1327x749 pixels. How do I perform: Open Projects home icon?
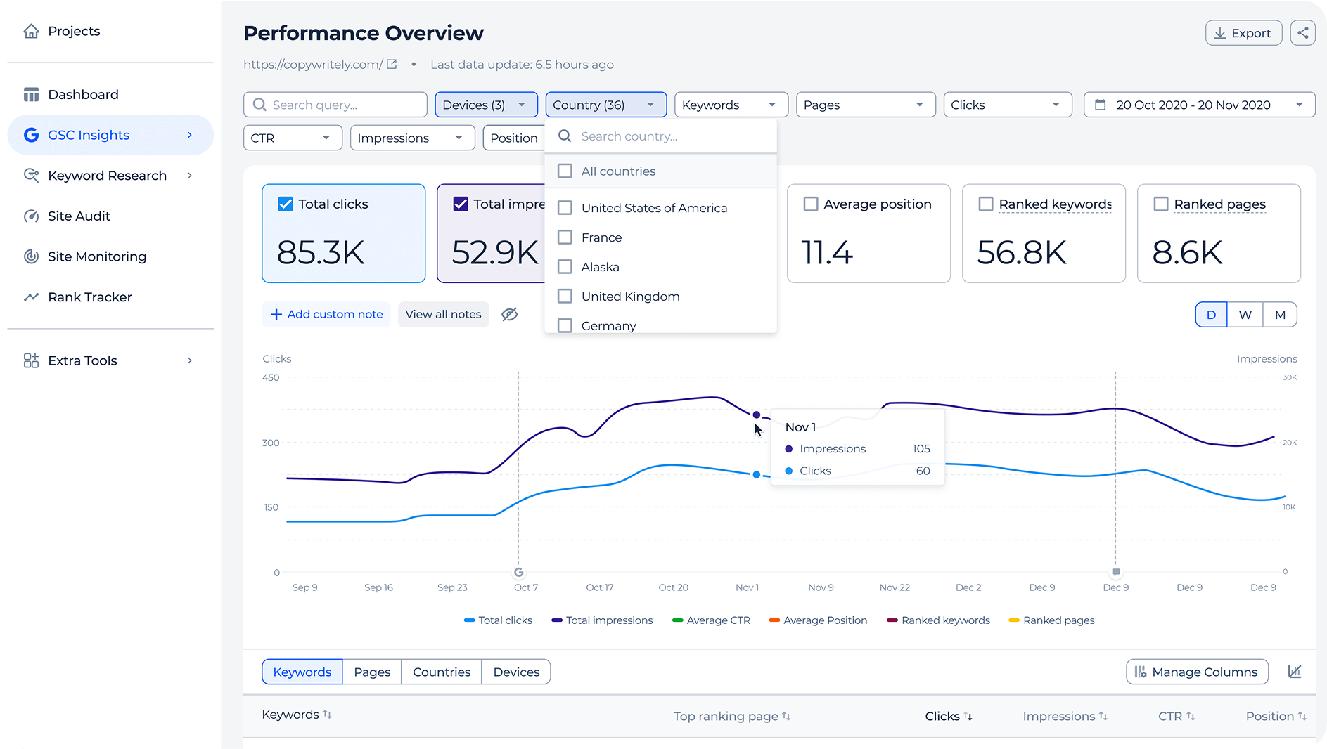pos(31,31)
